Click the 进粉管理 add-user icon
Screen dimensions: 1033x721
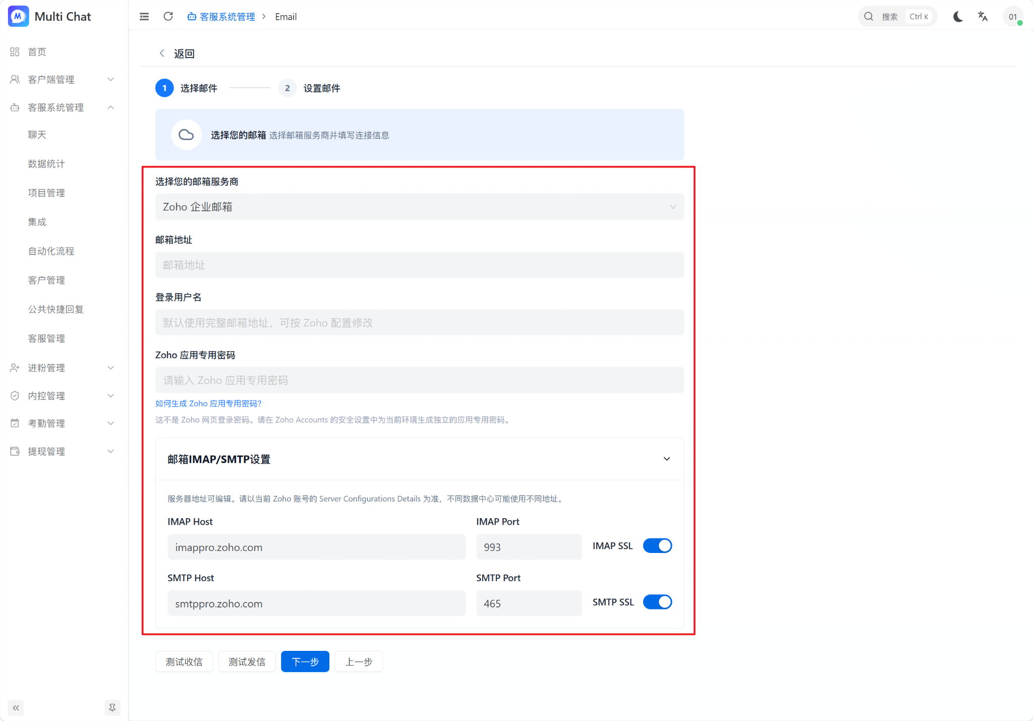tap(15, 368)
